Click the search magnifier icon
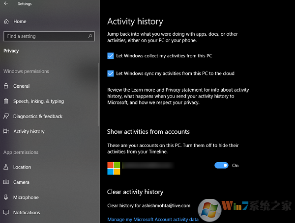 (x=90, y=36)
